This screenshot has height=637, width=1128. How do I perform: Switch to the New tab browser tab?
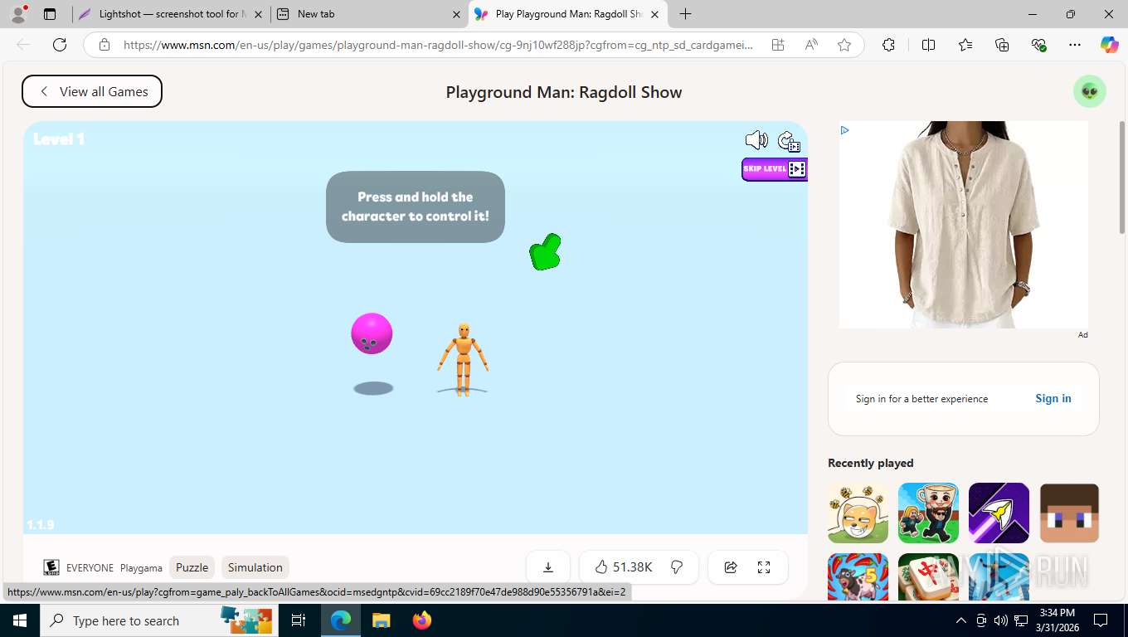[x=369, y=14]
